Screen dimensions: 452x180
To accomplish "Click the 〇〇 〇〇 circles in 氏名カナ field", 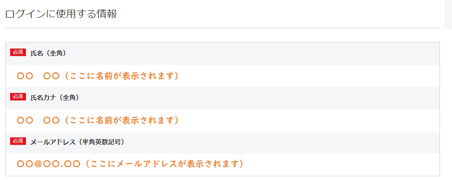I will (38, 120).
